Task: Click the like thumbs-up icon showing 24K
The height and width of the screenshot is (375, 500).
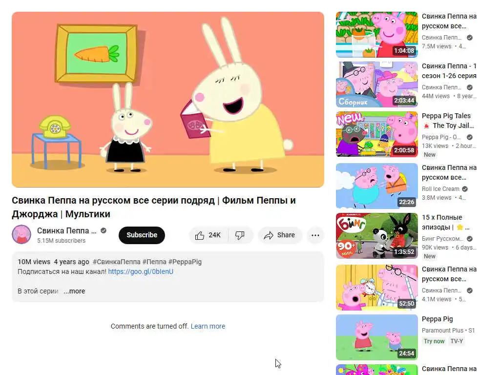Action: [x=200, y=235]
